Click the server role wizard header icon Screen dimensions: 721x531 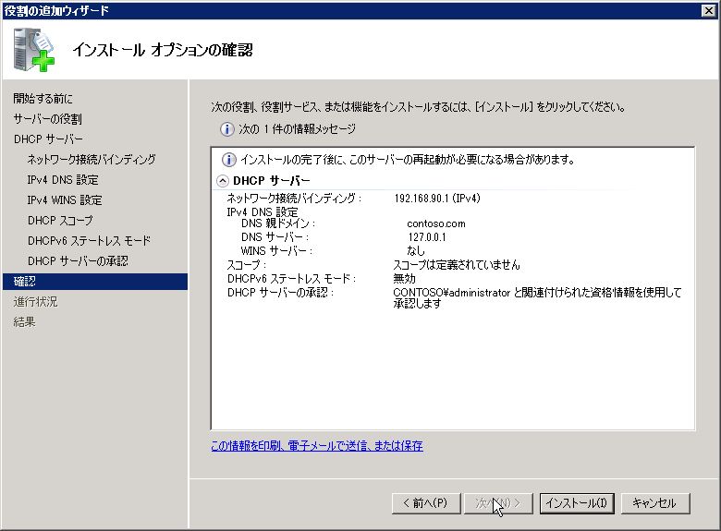(34, 50)
